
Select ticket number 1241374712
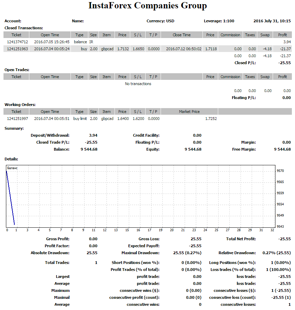[17, 42]
